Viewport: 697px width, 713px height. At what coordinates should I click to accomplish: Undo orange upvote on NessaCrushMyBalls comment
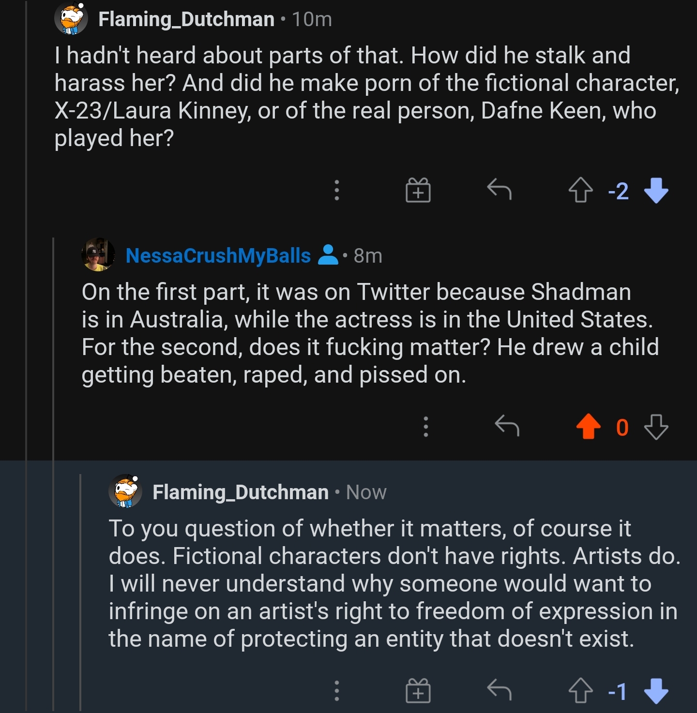pyautogui.click(x=588, y=427)
